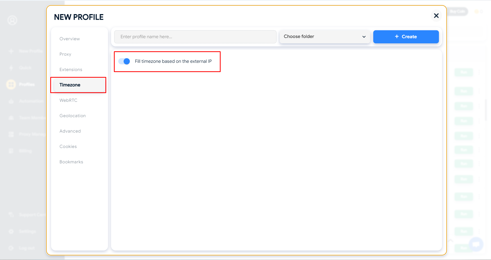Screen dimensions: 491x260
Task: Select the Bookmarks tab
Action: (x=71, y=162)
